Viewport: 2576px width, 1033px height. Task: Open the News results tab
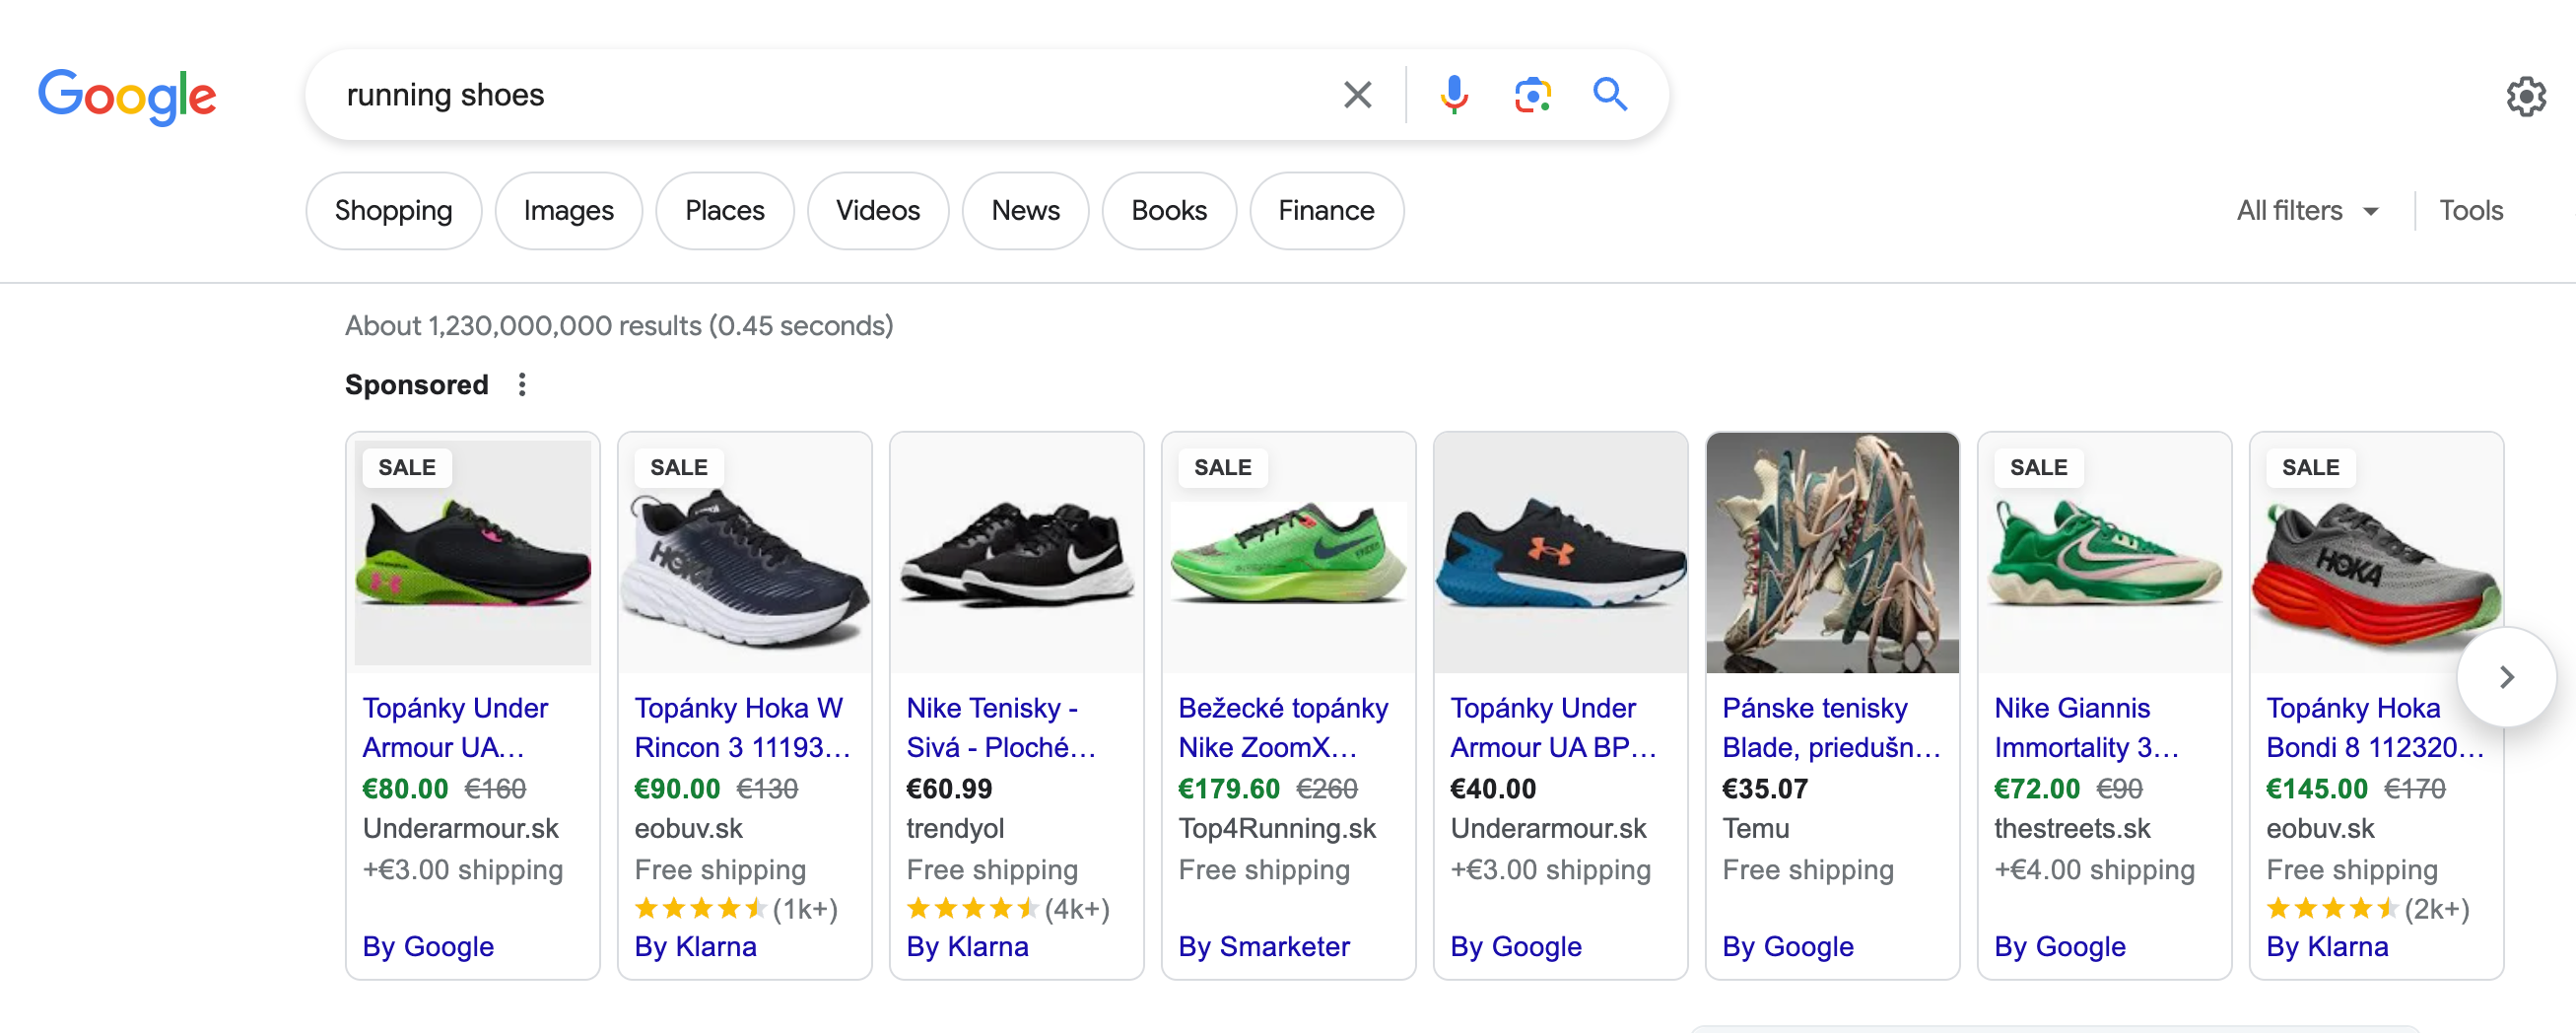point(1025,211)
